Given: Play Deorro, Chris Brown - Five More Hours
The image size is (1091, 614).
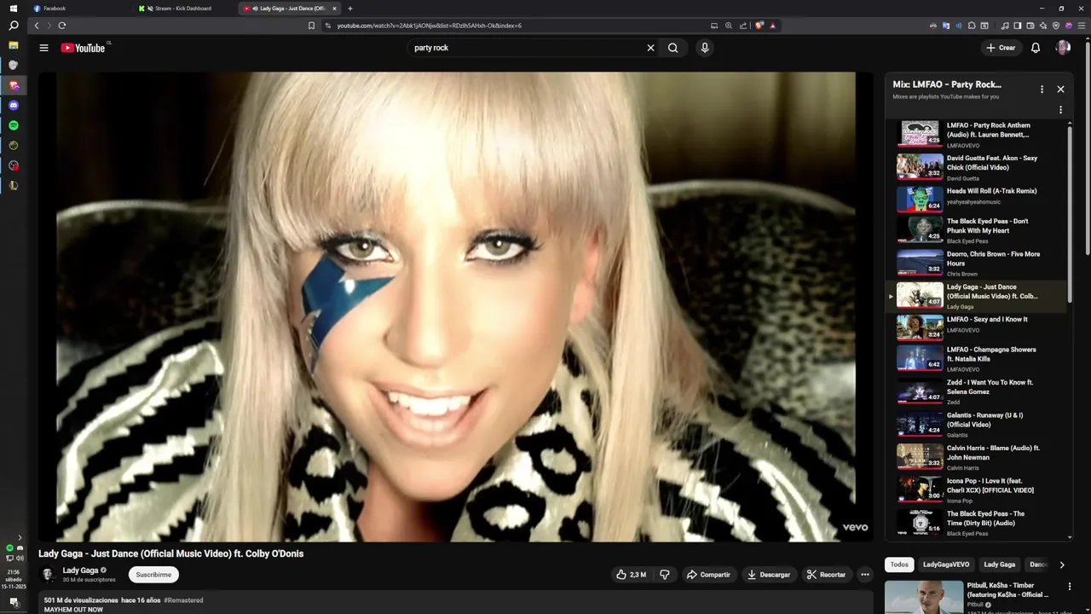Looking at the screenshot, I should [976, 264].
